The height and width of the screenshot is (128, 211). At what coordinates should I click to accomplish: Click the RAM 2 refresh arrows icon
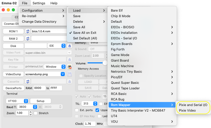(x=28, y=39)
